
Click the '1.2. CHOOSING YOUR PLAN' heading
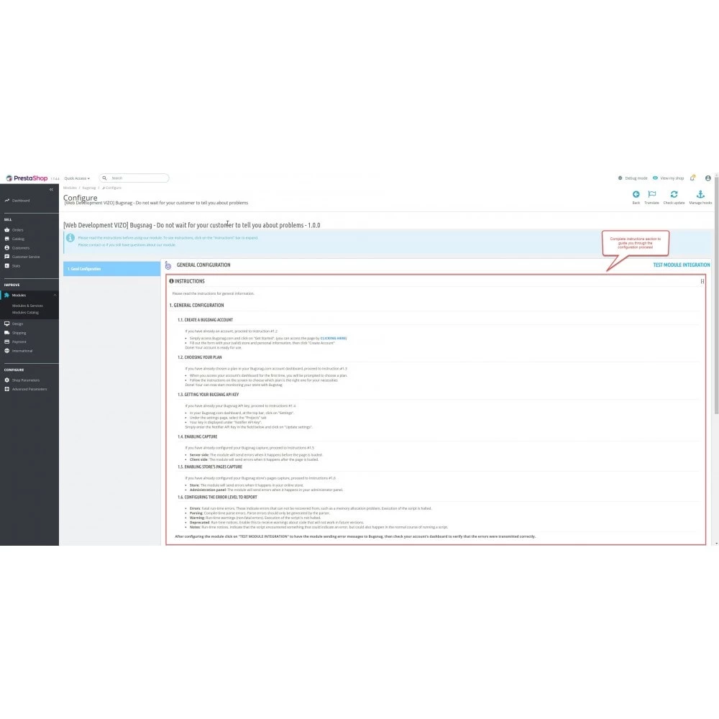pos(199,357)
